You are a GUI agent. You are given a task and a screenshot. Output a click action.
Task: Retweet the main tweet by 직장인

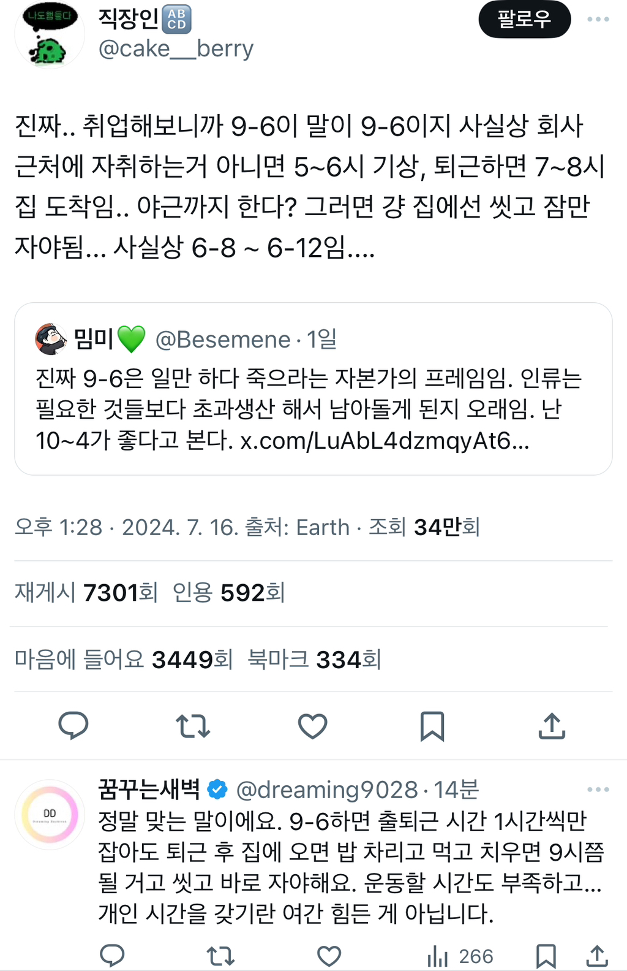pyautogui.click(x=193, y=726)
